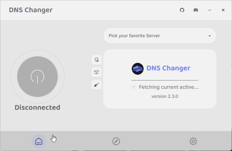Click the blue DNS Changer title text
Viewport: 232px width, 151px height.
click(x=168, y=68)
